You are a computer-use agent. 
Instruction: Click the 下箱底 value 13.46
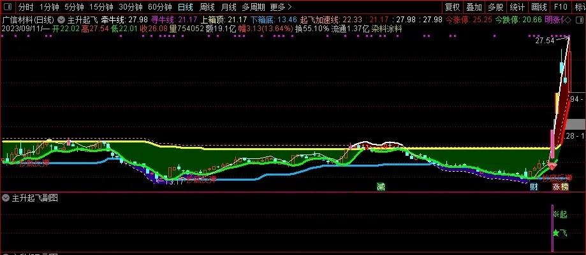click(287, 20)
